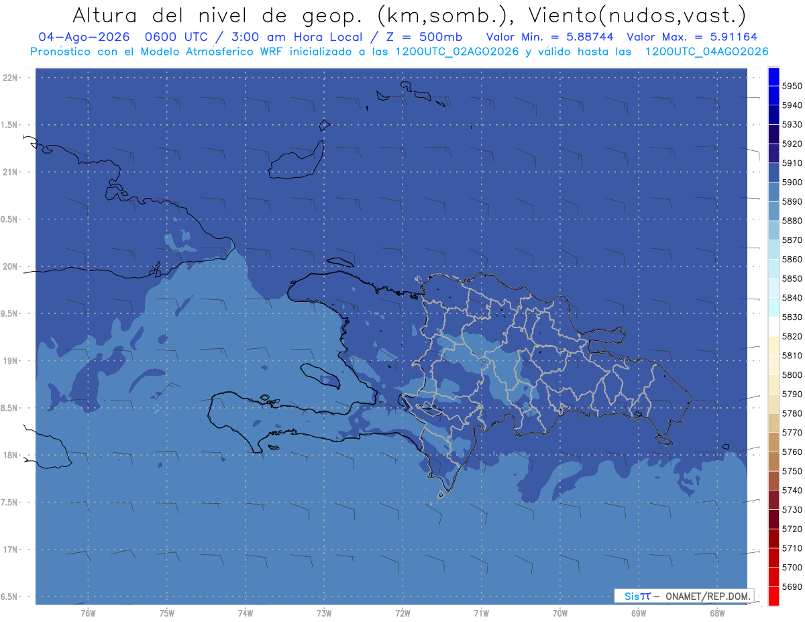Click the legend value 5760
This screenshot has height=622, width=805.
[792, 452]
